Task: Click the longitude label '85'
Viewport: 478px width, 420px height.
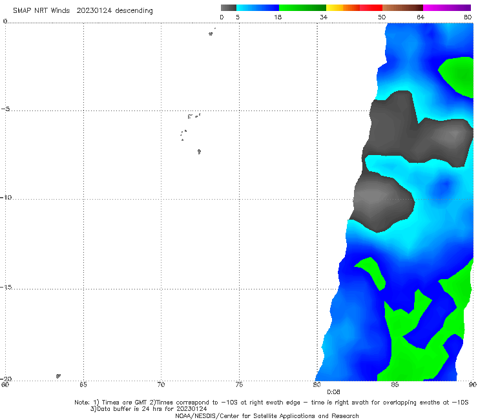Action: 395,384
